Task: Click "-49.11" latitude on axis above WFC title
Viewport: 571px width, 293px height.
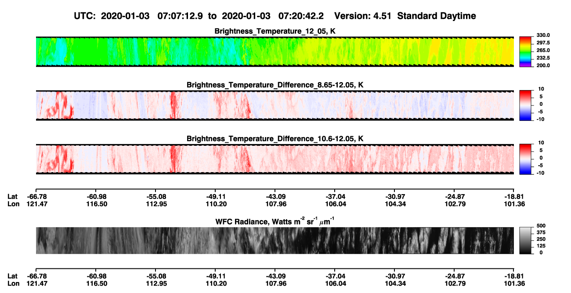Action: 215,196
